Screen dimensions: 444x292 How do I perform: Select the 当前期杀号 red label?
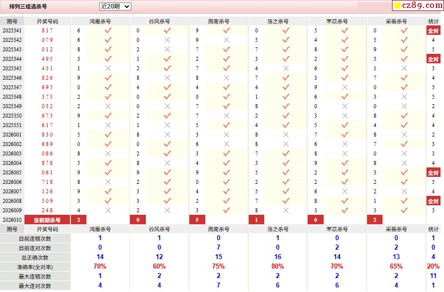(47, 220)
